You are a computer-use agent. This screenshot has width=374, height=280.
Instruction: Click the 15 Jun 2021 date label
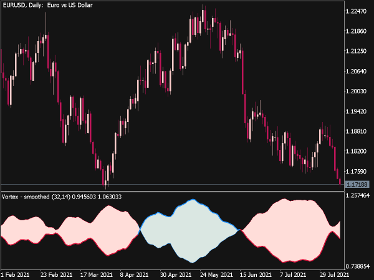coord(256,275)
